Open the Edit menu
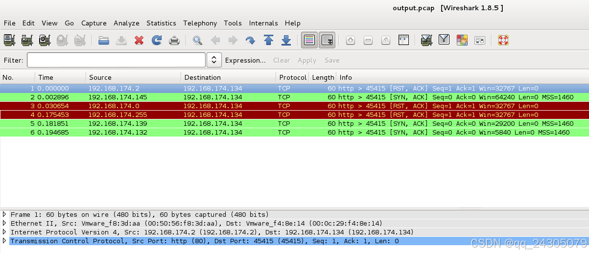The height and width of the screenshot is (253, 589). click(28, 23)
